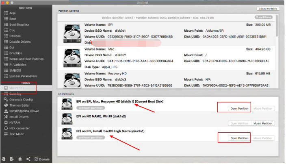286x164 pixels.
Task: Click the Boot list icon
Action: pos(6,19)
